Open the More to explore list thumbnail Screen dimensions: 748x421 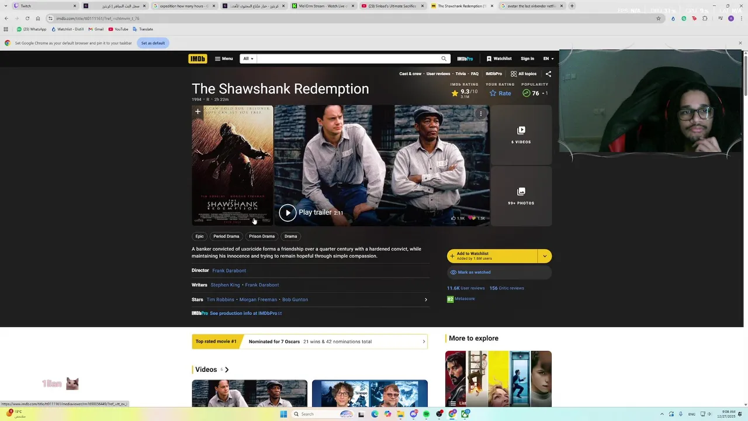click(498, 378)
